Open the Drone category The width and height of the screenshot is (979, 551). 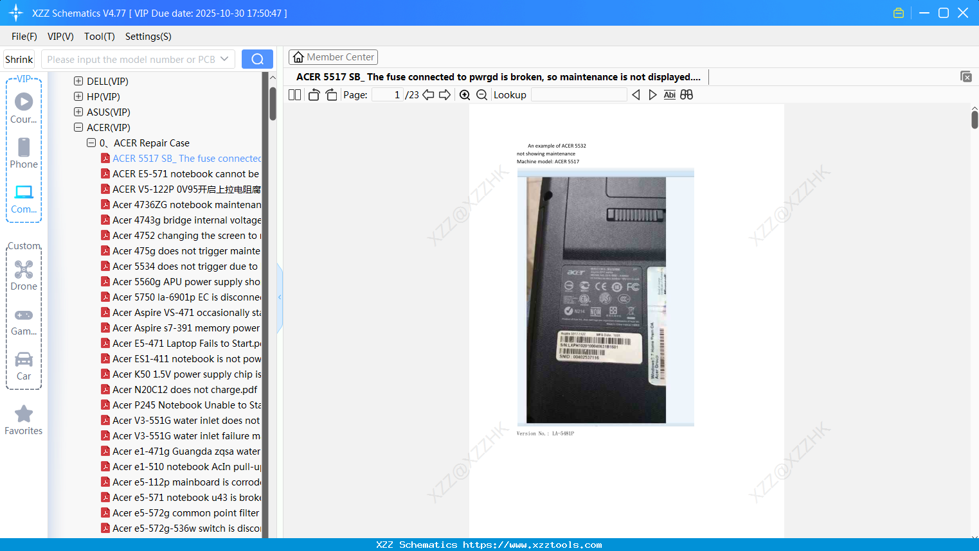point(24,275)
